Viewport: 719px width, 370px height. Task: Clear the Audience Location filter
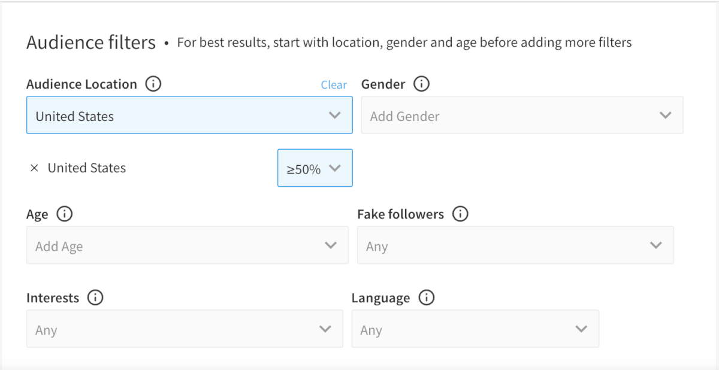click(334, 85)
